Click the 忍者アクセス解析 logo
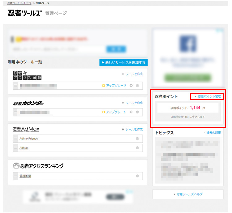232x213 pixels. click(27, 75)
